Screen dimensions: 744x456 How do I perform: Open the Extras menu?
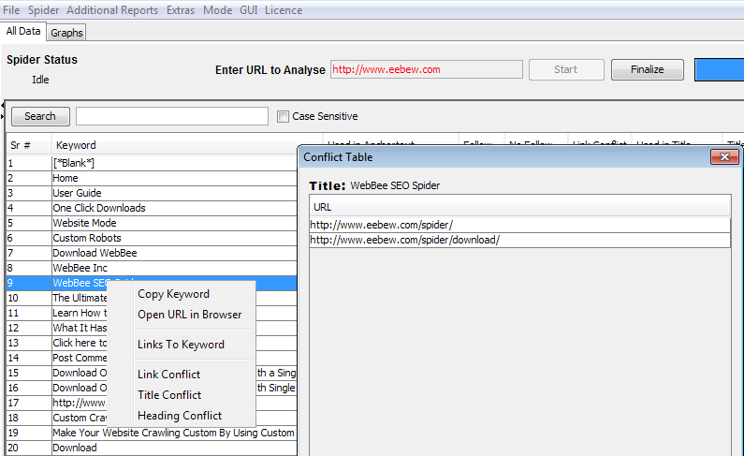(x=181, y=10)
